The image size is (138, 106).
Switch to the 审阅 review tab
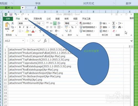67,19
